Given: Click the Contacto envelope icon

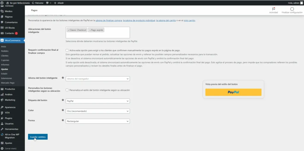Looking at the screenshot, I should pyautogui.click(x=2, y=33).
